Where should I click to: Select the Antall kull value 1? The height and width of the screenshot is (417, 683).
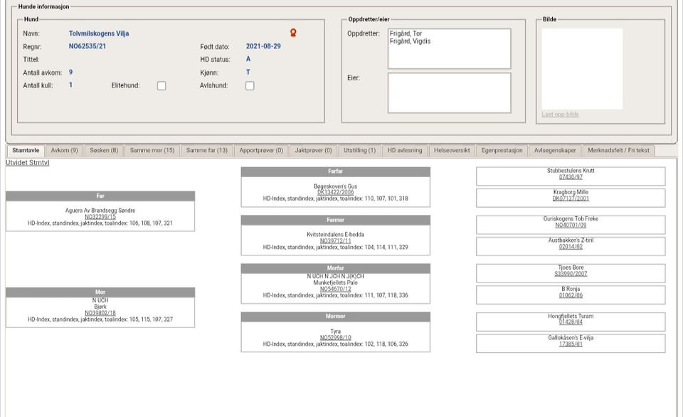coord(70,85)
